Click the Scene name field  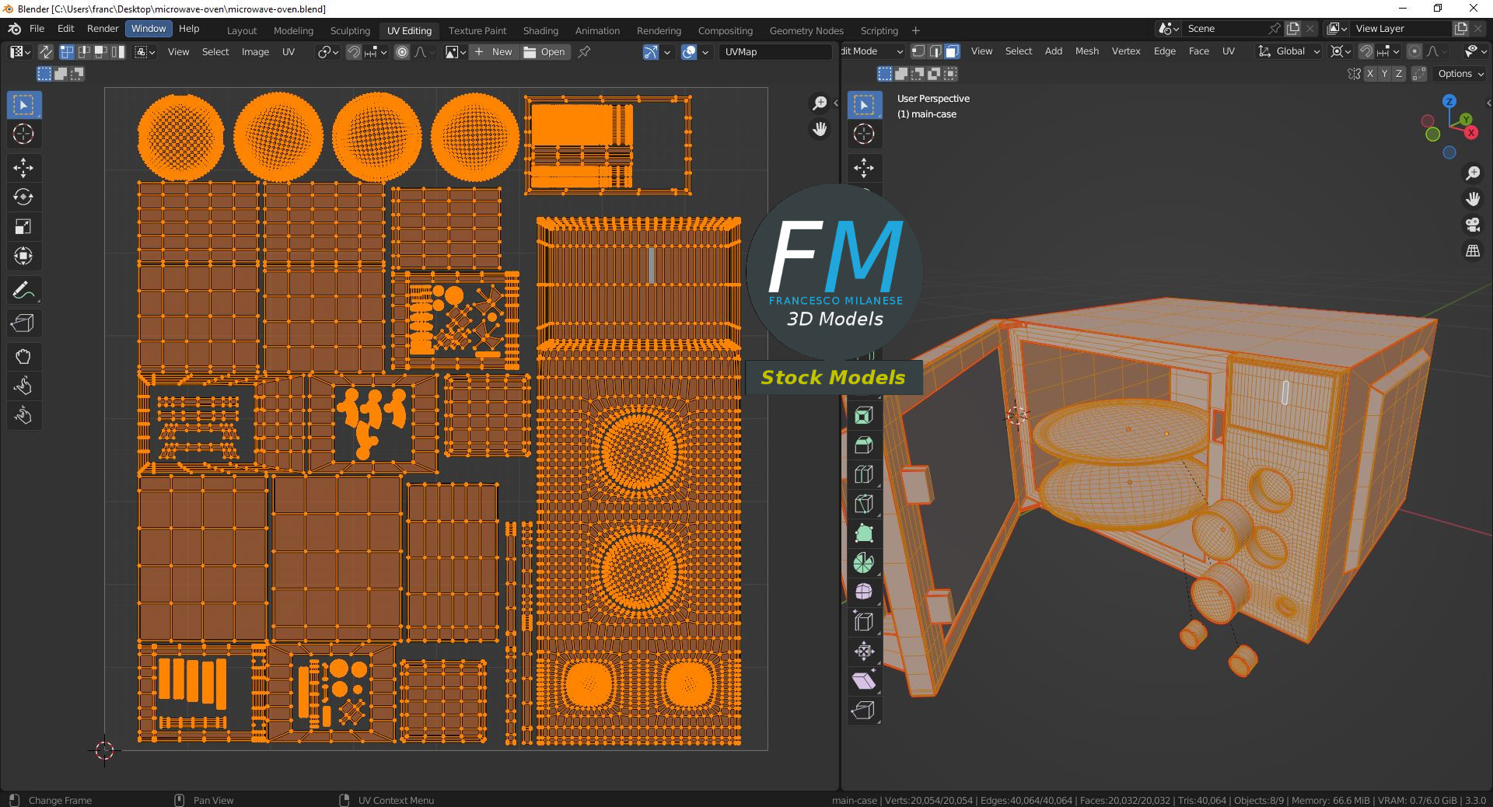coord(1225,29)
